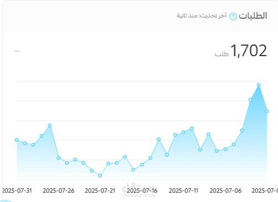Click the 2025-07-21 axis label
278x202 pixels.
point(100,190)
